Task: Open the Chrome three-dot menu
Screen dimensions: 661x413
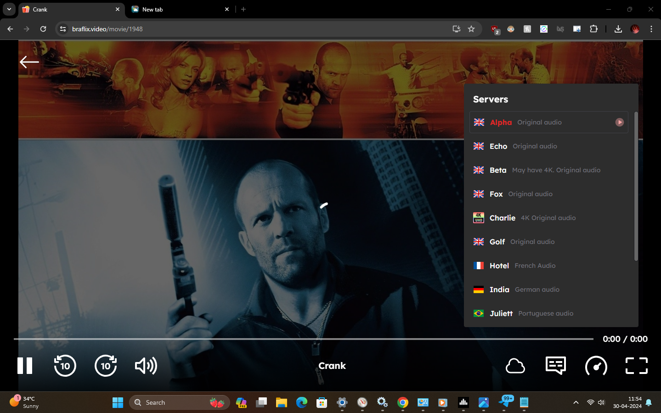Action: [x=651, y=29]
